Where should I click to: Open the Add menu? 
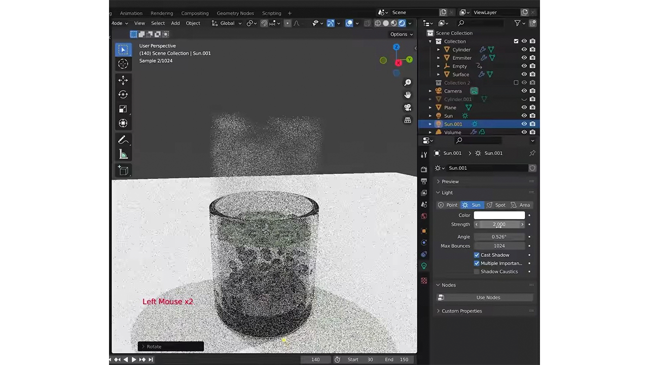(175, 23)
